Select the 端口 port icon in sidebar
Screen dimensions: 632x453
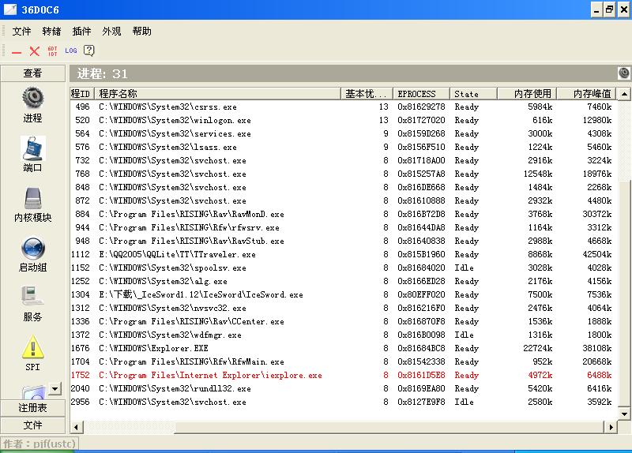tap(32, 148)
